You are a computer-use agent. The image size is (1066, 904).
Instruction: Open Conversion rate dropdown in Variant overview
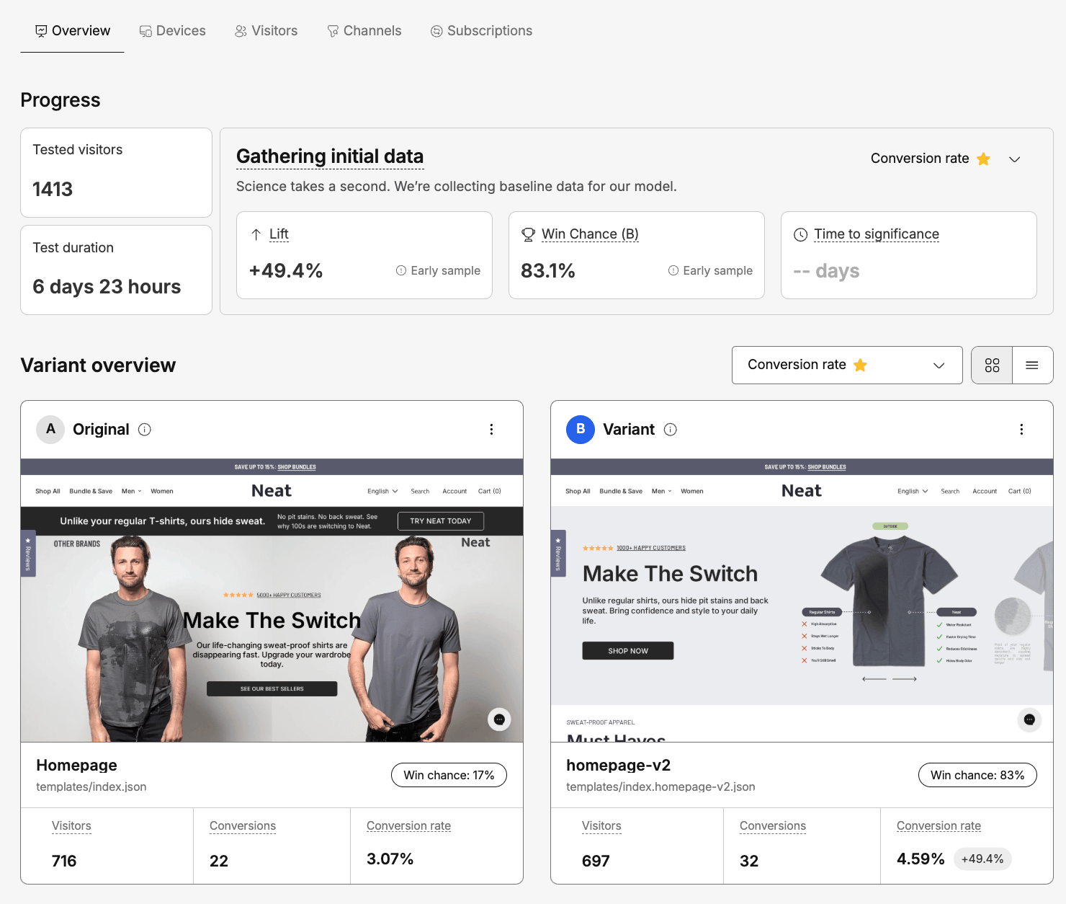(x=846, y=365)
